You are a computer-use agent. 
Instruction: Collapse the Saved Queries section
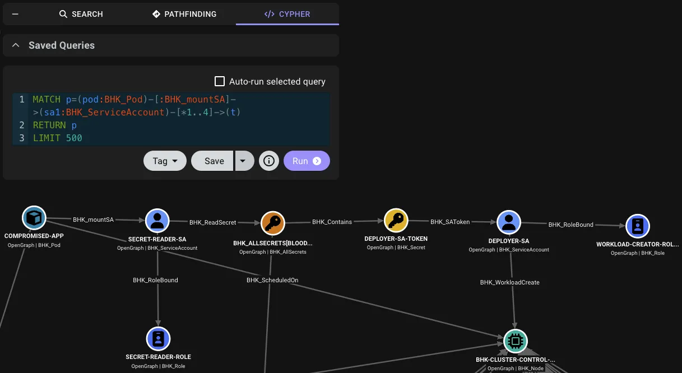[x=16, y=45]
